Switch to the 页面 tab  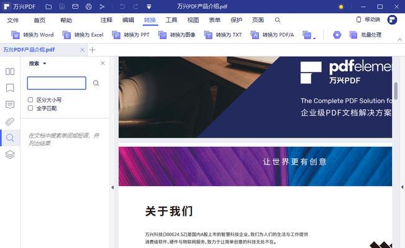coord(258,20)
